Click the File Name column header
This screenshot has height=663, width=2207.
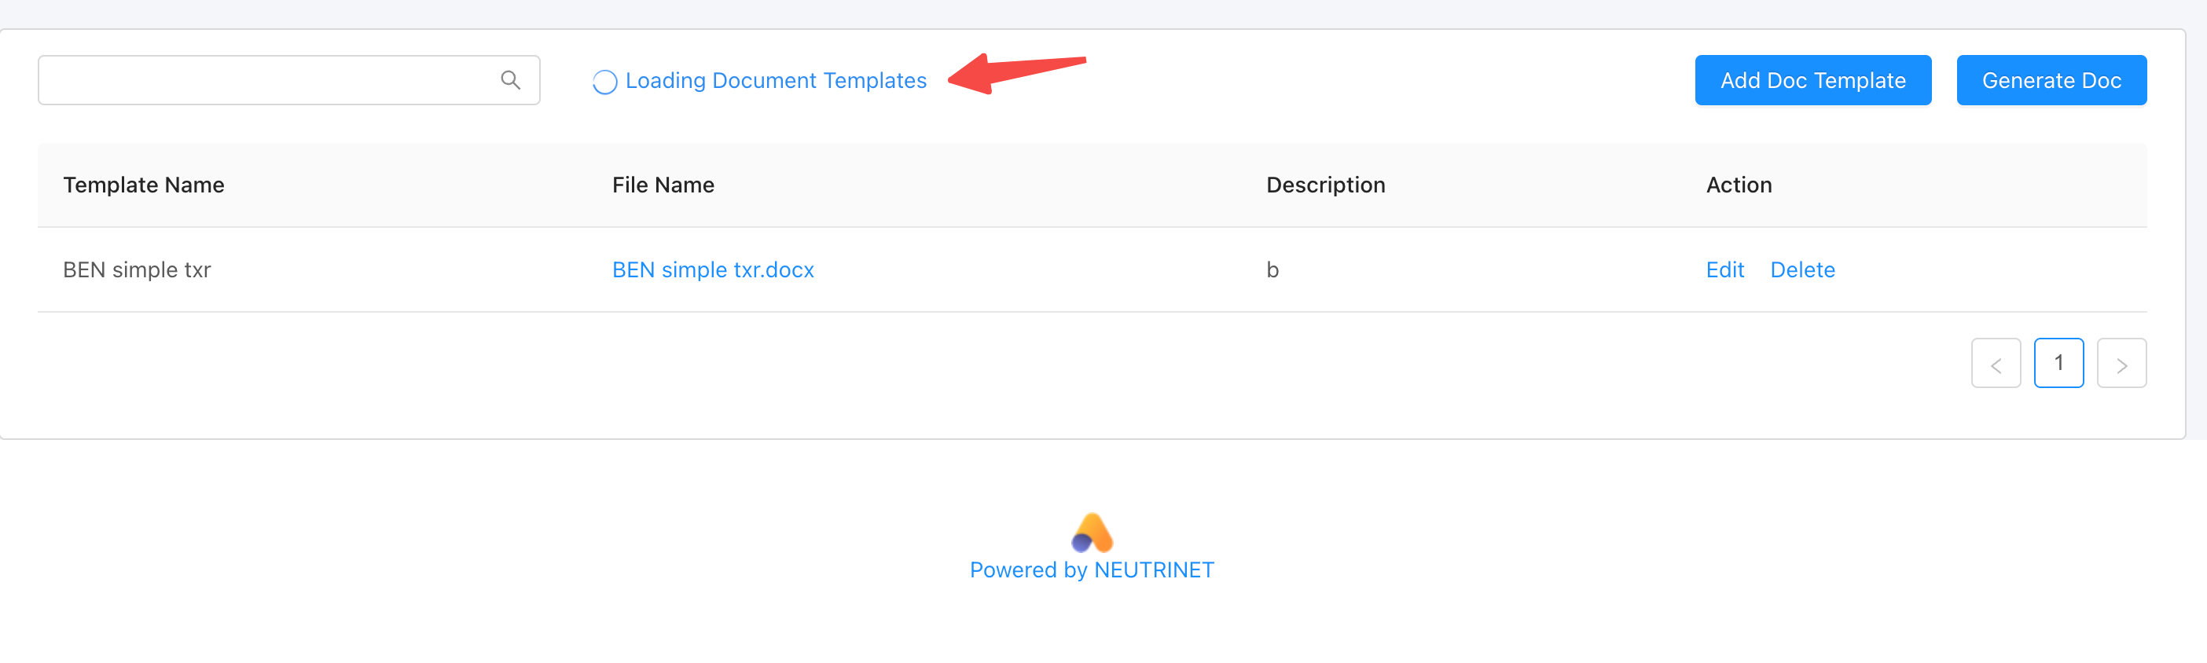(663, 185)
